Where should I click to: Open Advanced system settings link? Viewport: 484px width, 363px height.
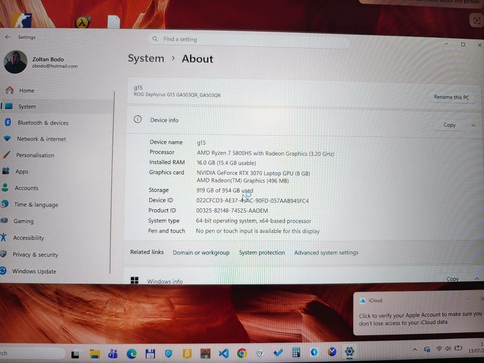pyautogui.click(x=326, y=253)
